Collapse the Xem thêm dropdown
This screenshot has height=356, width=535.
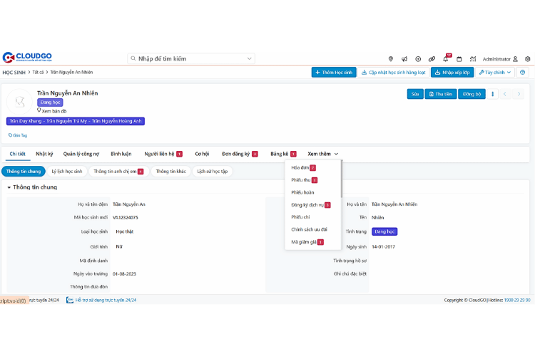tap(322, 154)
